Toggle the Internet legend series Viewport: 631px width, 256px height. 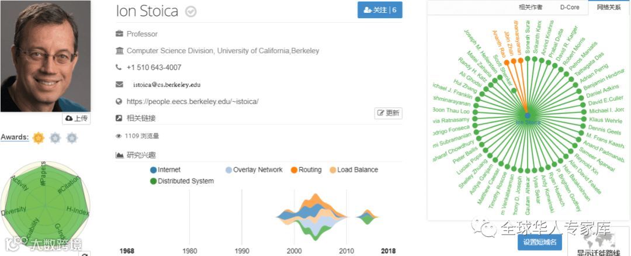[165, 169]
